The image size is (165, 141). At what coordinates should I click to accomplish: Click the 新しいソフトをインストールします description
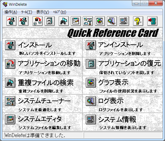click(47, 53)
